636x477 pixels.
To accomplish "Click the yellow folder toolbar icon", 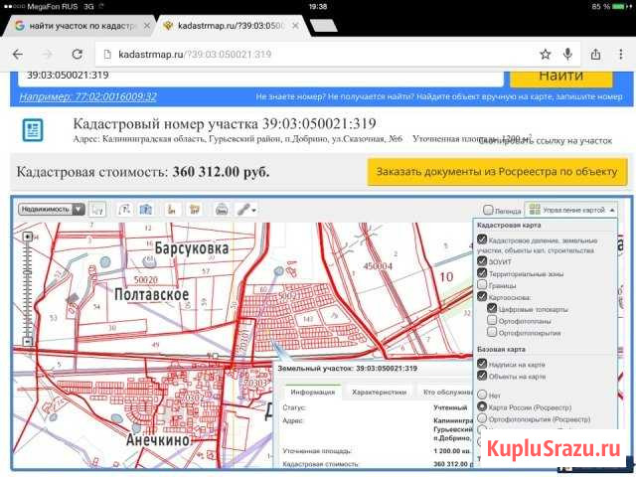I will pos(195,210).
